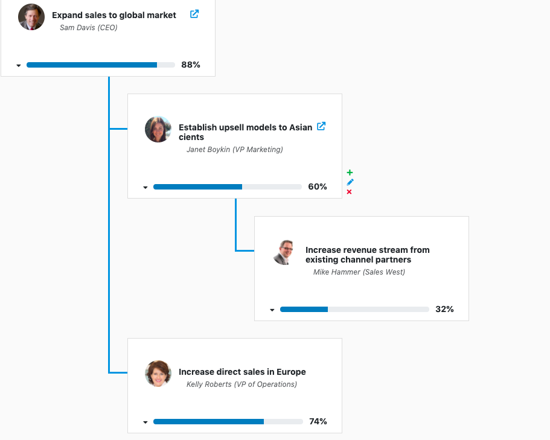Toggle dropdown arrow on Increase revenue stream card

point(272,310)
